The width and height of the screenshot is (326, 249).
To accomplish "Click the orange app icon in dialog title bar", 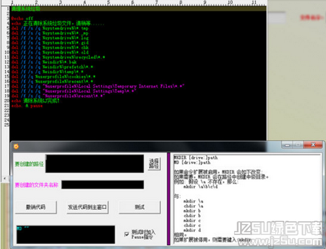I will (16, 146).
